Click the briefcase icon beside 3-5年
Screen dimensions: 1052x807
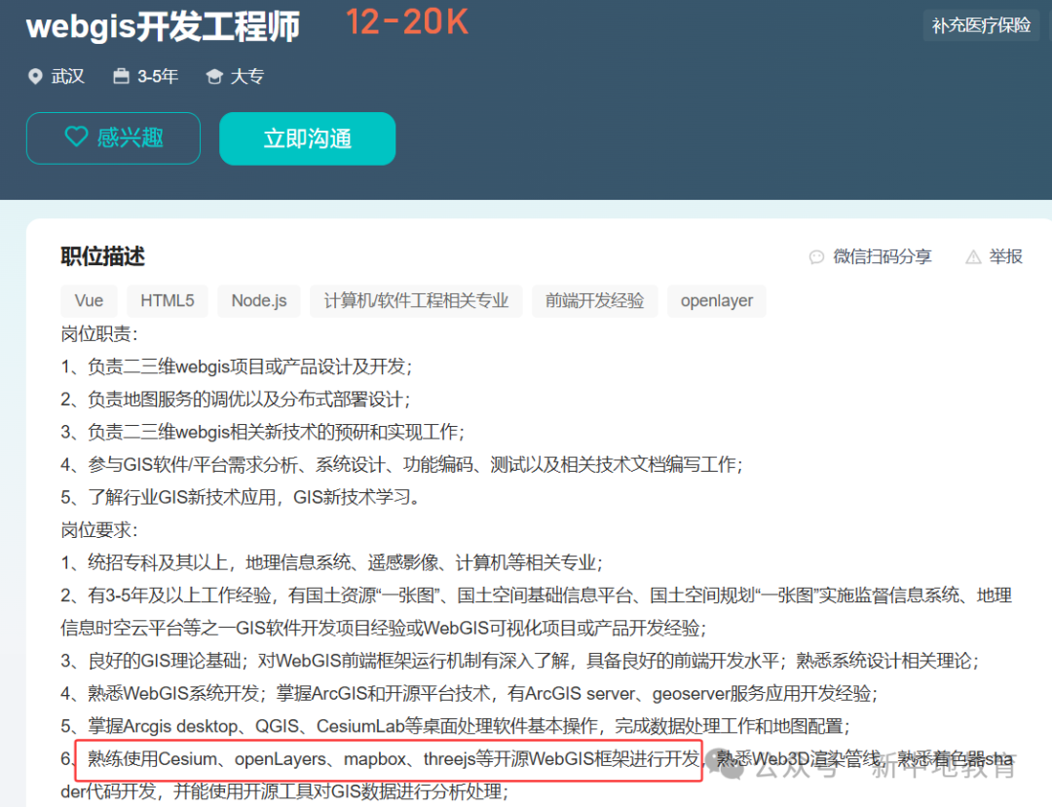pos(121,76)
